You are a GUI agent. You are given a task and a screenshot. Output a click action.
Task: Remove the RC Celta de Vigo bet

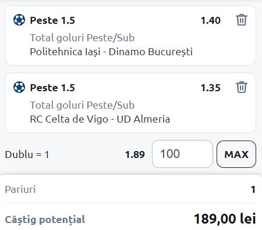click(x=242, y=87)
